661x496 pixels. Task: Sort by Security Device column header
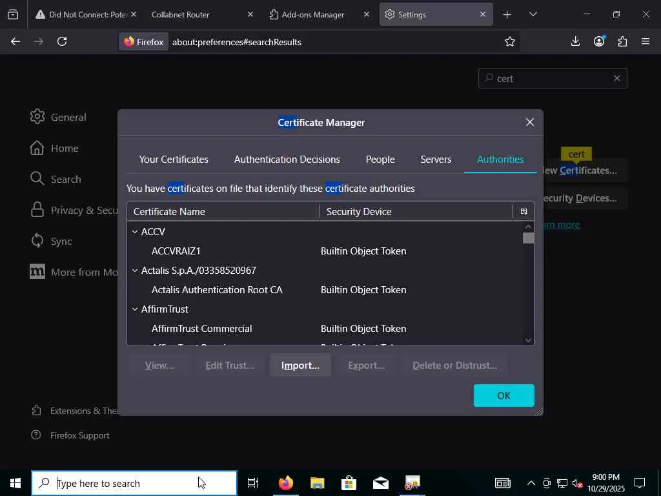click(416, 211)
